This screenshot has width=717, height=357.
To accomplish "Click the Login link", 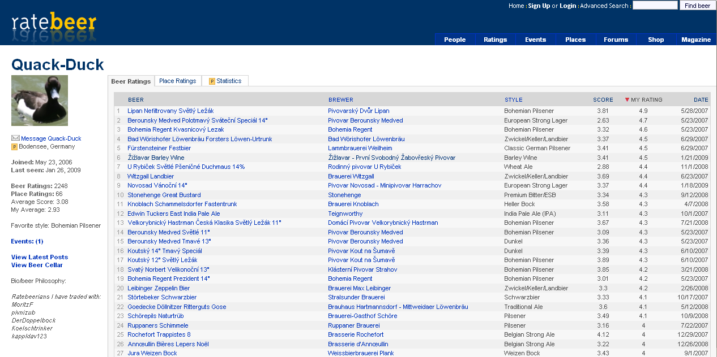I will 567,6.
